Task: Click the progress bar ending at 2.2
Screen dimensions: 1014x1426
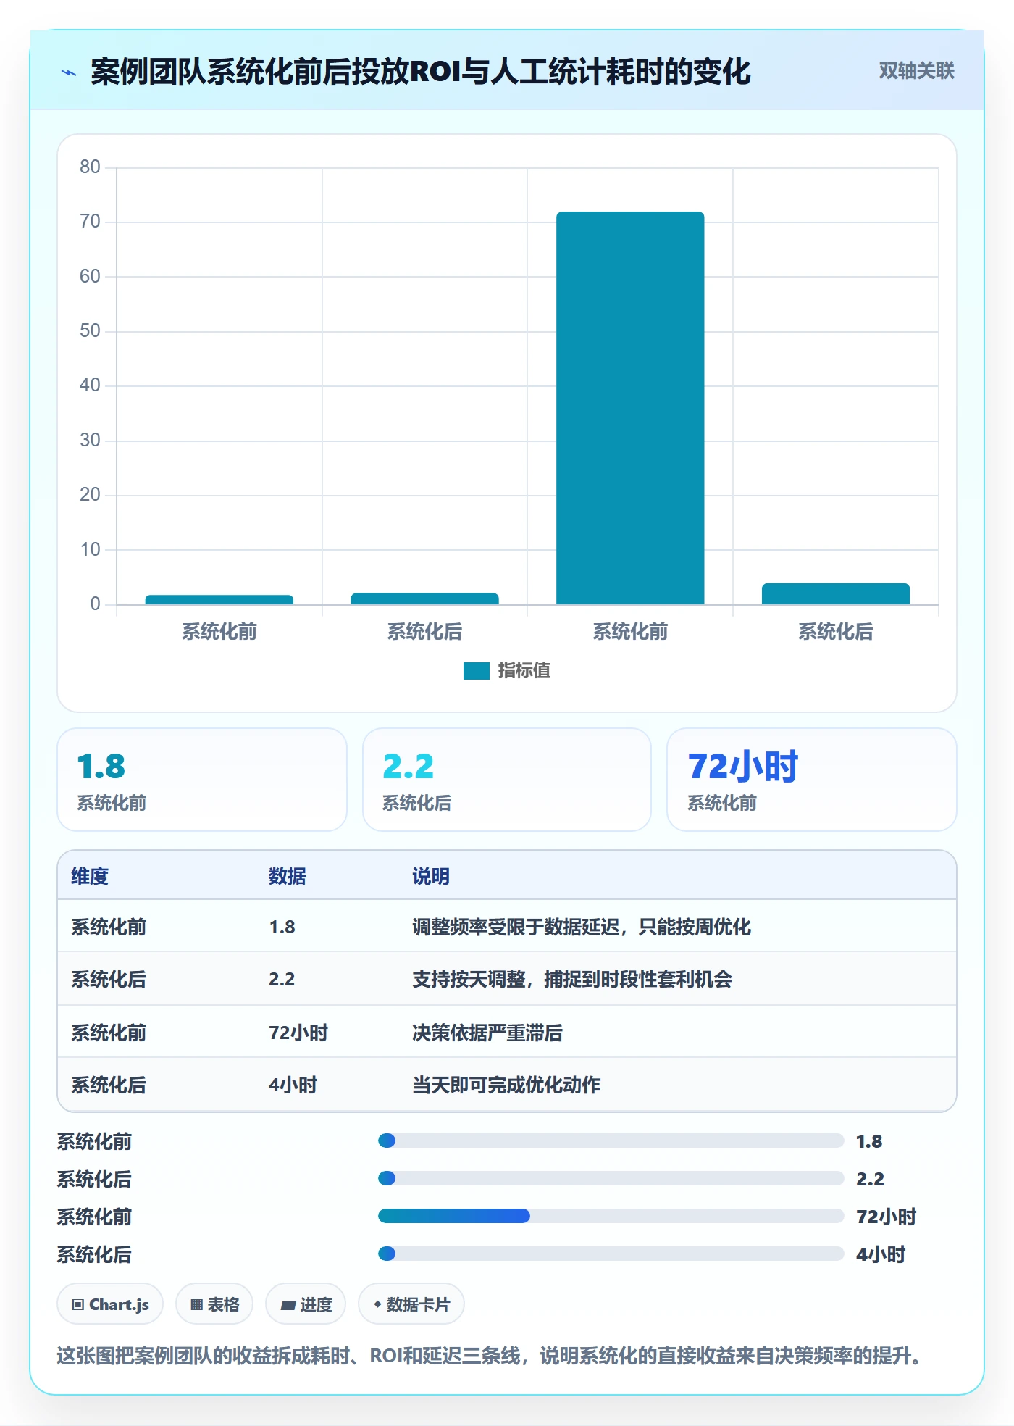Action: click(x=611, y=1178)
